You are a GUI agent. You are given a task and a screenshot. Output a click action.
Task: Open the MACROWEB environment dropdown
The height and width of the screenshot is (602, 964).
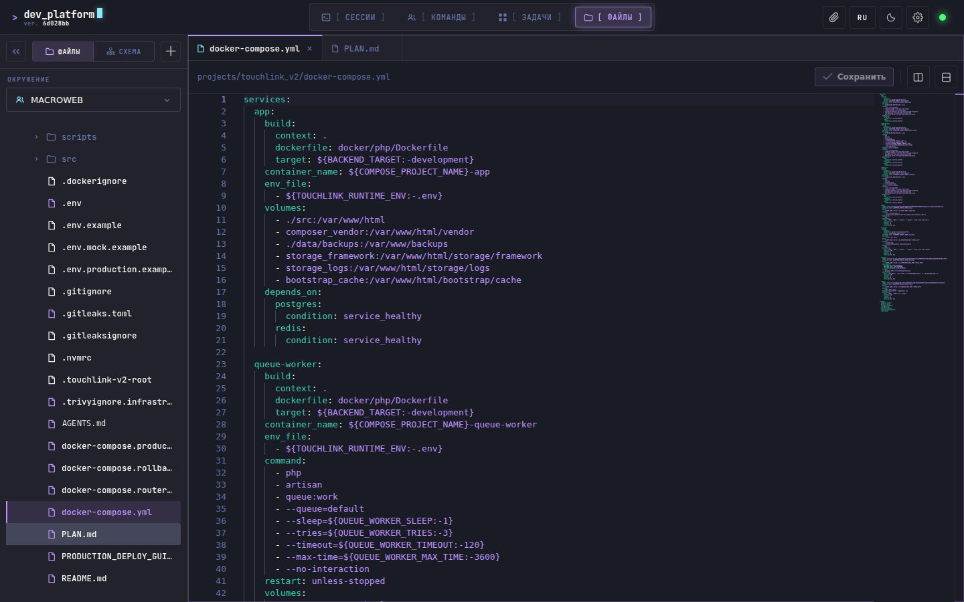pos(93,100)
